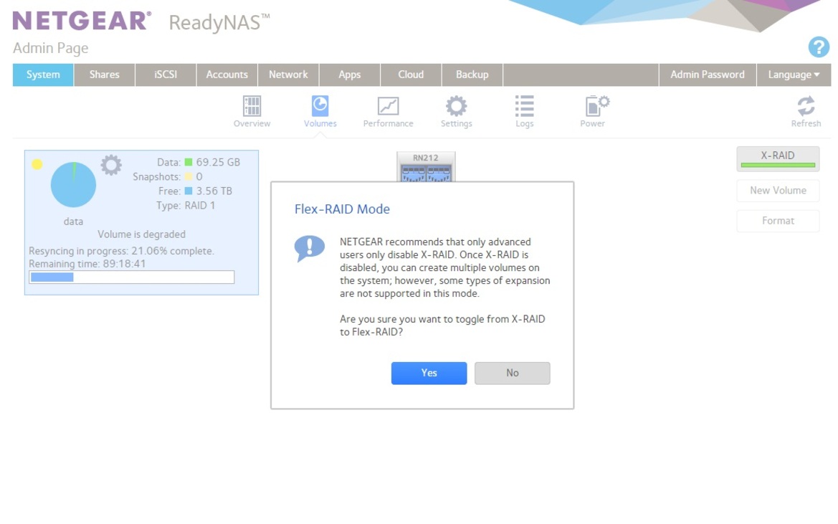Click the yellow volume status indicator
838x524 pixels.
37,164
